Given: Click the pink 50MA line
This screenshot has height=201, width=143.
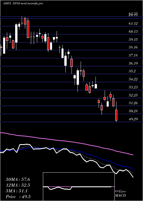Looking at the screenshot, I should click(66, 141).
